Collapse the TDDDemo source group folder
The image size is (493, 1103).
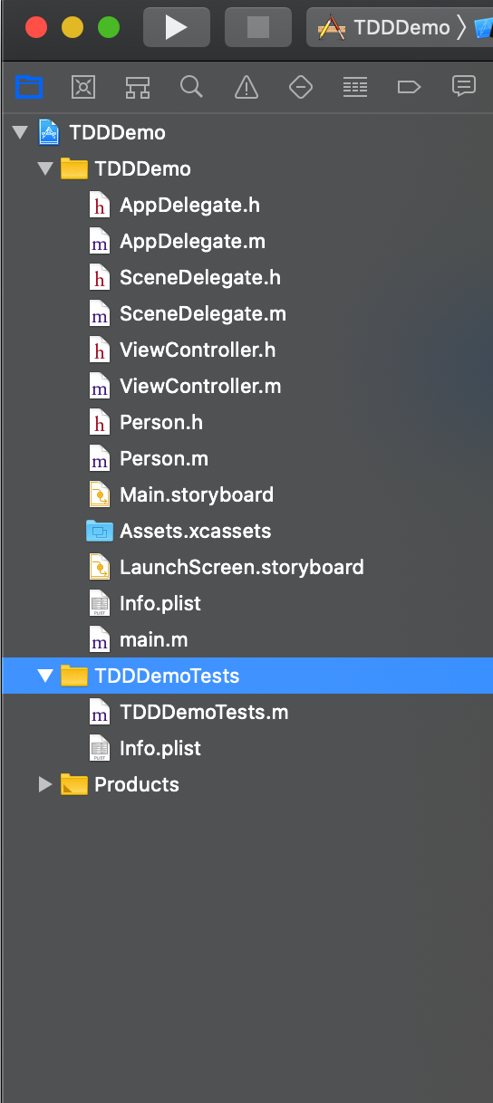point(45,169)
